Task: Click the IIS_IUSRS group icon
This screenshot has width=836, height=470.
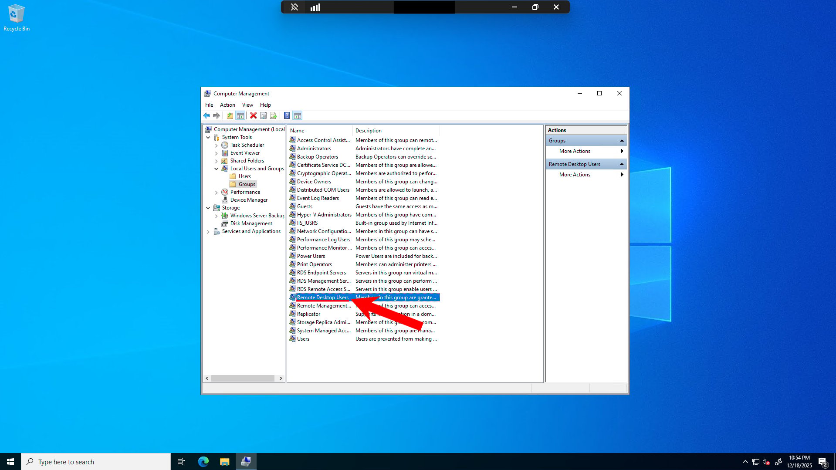Action: coord(293,223)
